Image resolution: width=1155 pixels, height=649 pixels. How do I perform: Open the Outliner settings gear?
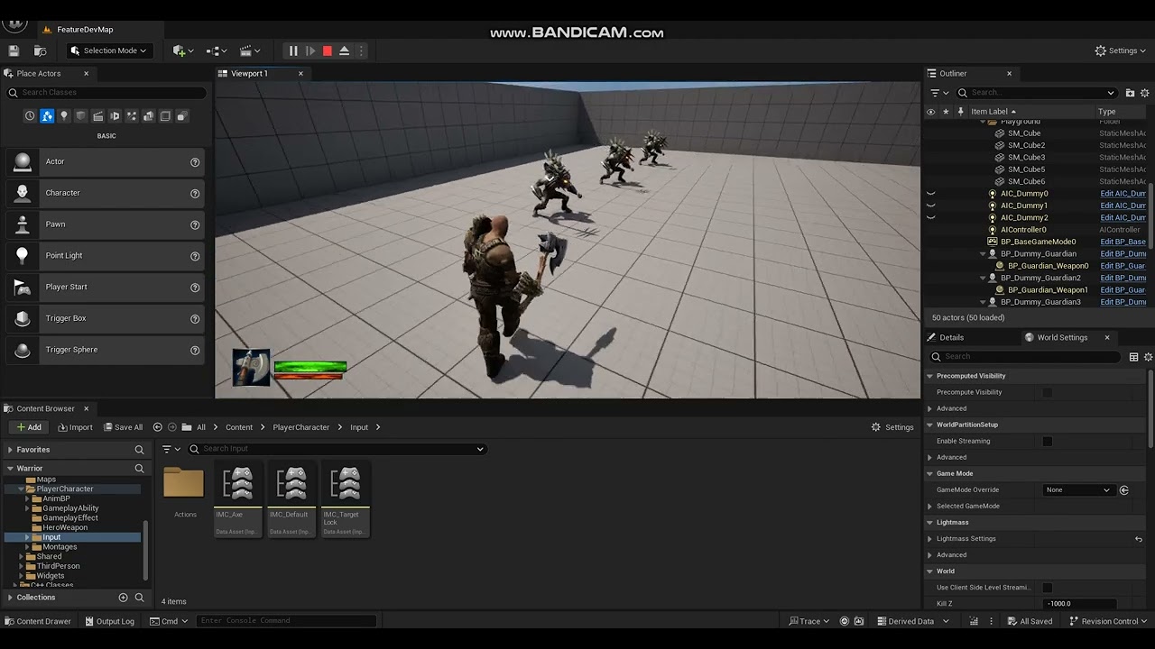pyautogui.click(x=1145, y=92)
